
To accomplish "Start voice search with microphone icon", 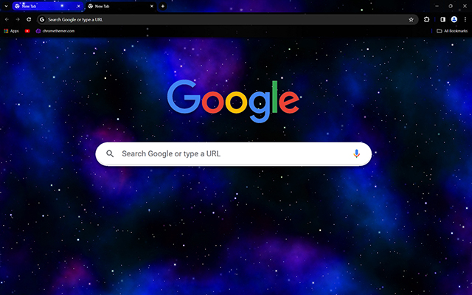I will pos(356,154).
